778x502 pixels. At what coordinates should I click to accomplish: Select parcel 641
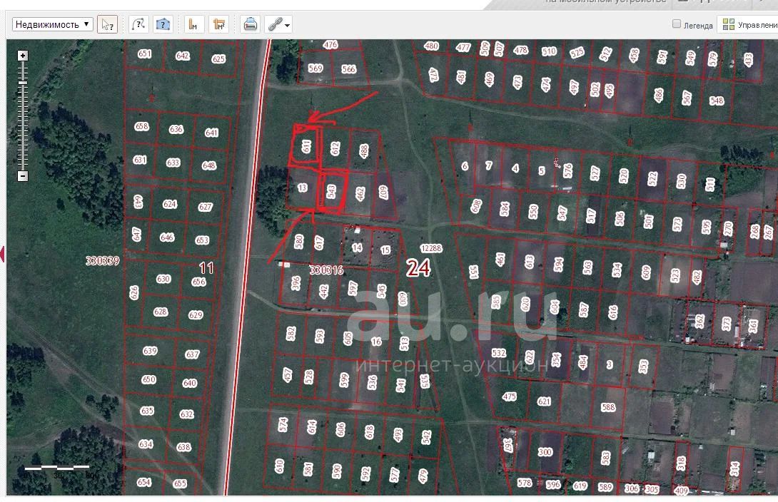[x=211, y=133]
